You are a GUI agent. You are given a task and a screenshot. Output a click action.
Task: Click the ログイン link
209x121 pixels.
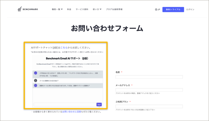pos(190,9)
